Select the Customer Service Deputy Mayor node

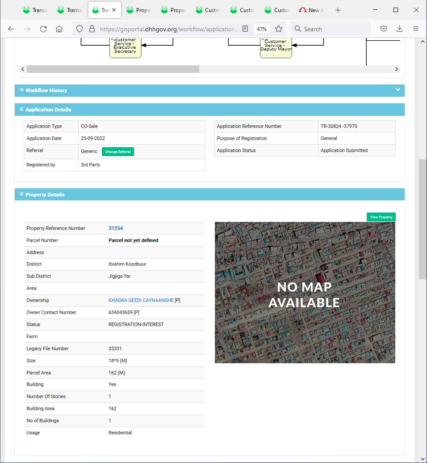pos(276,47)
